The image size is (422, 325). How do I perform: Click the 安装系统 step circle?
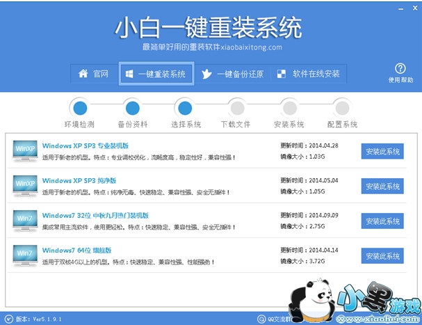click(x=290, y=109)
